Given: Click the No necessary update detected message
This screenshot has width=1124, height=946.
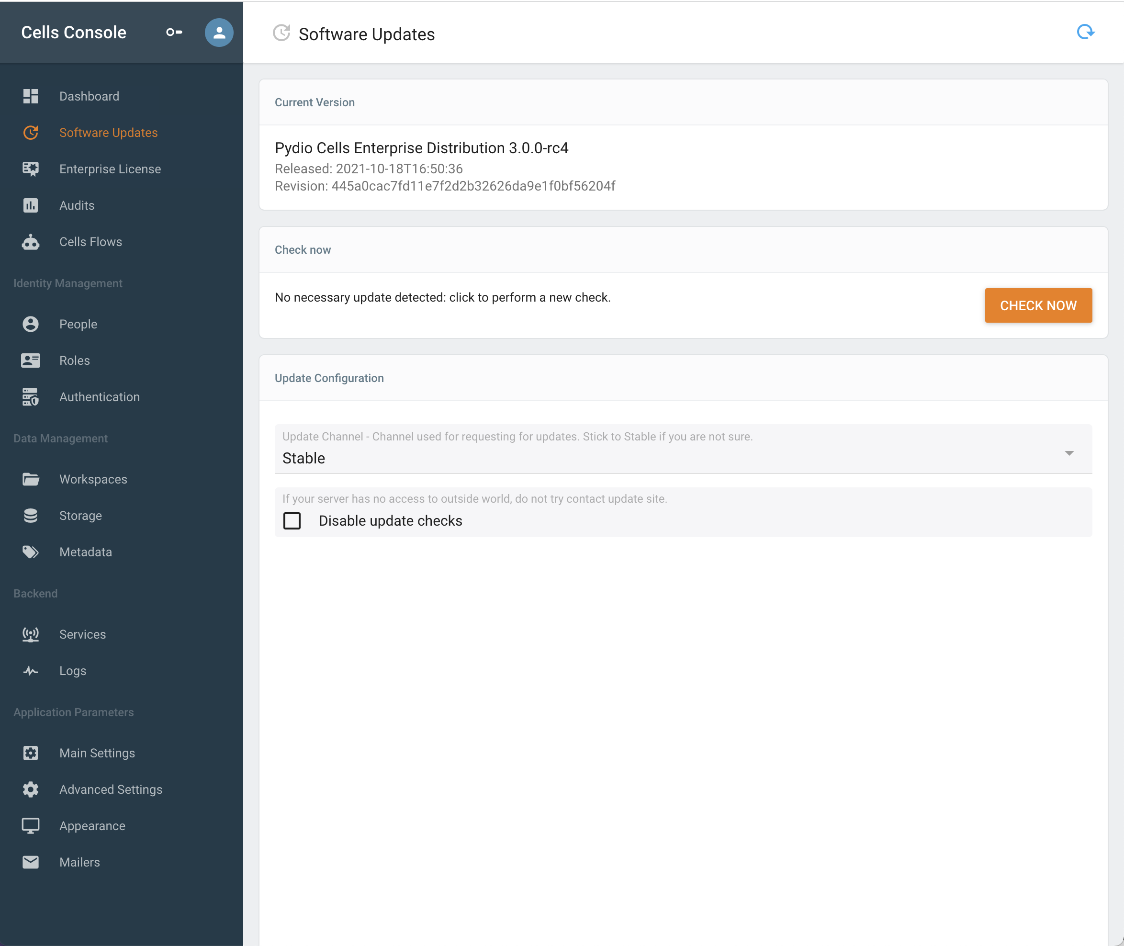Looking at the screenshot, I should (443, 298).
